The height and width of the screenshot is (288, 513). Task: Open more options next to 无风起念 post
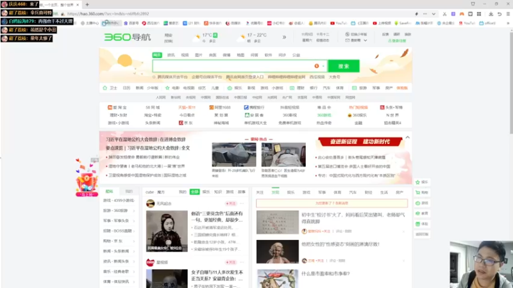[242, 204]
